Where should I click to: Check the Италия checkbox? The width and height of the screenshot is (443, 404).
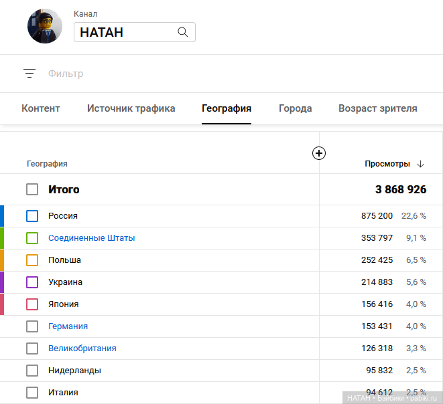(32, 393)
